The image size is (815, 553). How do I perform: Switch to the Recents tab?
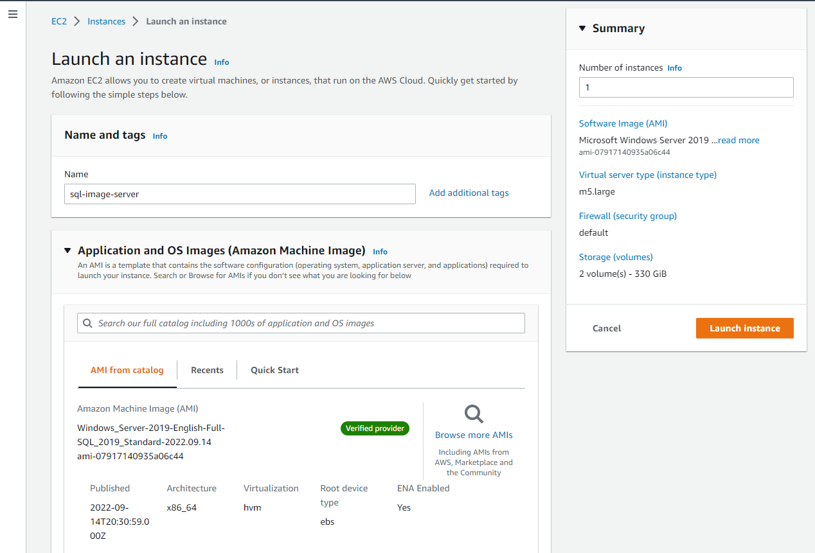coord(207,370)
